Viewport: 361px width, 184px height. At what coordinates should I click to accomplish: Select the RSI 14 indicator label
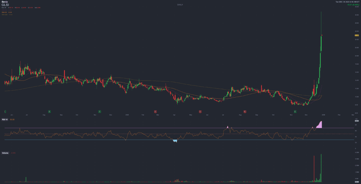5,120
